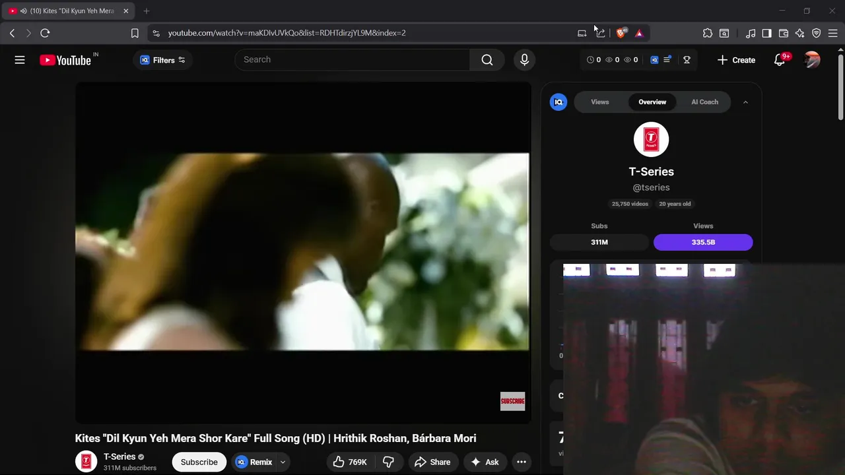
Task: Click on the video player
Action: pyautogui.click(x=303, y=252)
